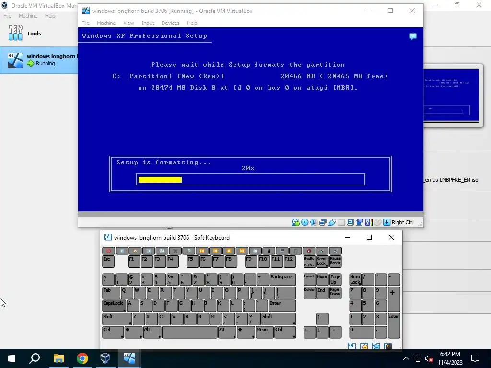The width and height of the screenshot is (491, 368).
Task: Open the Windows Start menu
Action: coord(12,358)
